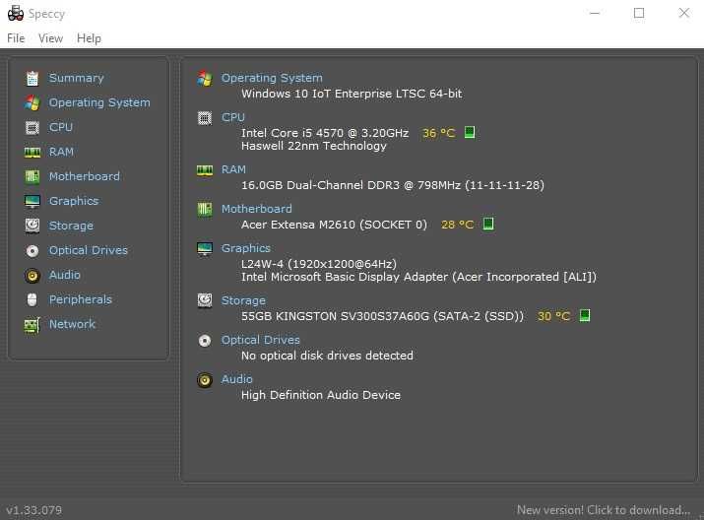The width and height of the screenshot is (704, 520).
Task: Click the Graphics monitor icon in summary panel
Action: [x=205, y=248]
